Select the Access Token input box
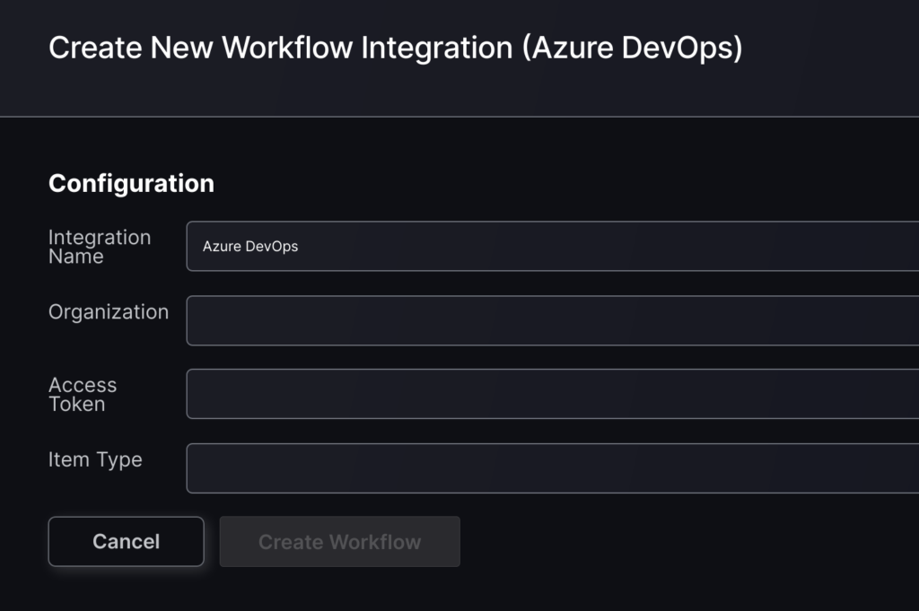The height and width of the screenshot is (611, 919). [x=553, y=394]
